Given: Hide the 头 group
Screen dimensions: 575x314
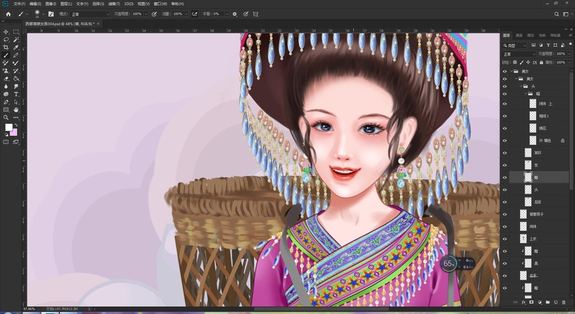Looking at the screenshot, I should pyautogui.click(x=505, y=86).
